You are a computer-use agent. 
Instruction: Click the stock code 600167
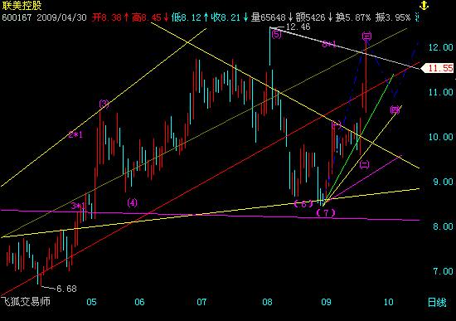(17, 17)
